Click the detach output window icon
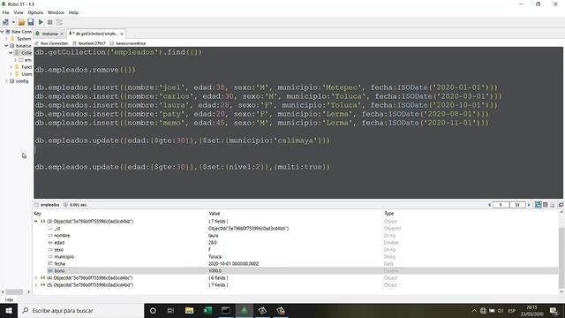 [x=561, y=205]
